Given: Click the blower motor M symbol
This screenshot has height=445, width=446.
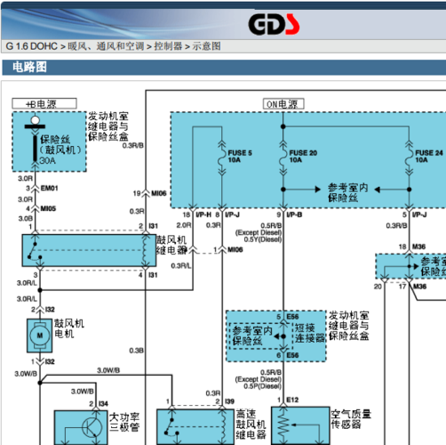Looking at the screenshot, I should click(40, 336).
